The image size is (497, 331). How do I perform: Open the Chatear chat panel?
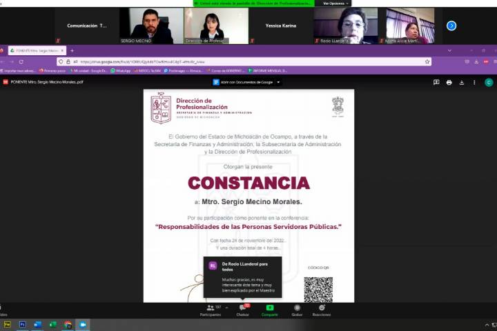click(242, 309)
